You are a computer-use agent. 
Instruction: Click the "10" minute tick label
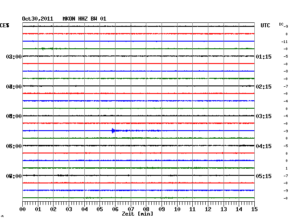pos(177,209)
